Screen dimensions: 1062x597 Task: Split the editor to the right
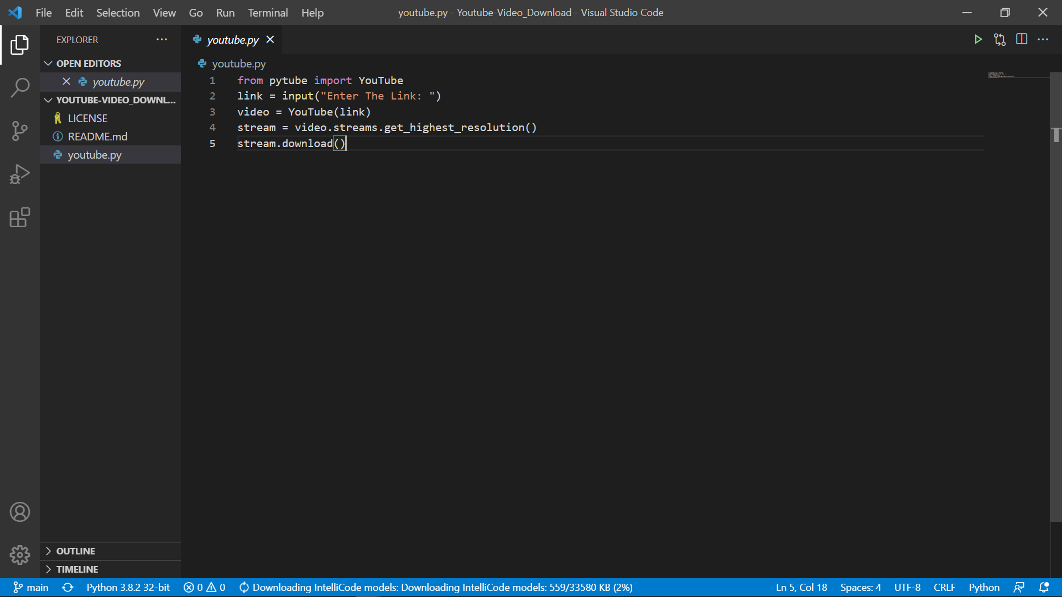[1022, 39]
